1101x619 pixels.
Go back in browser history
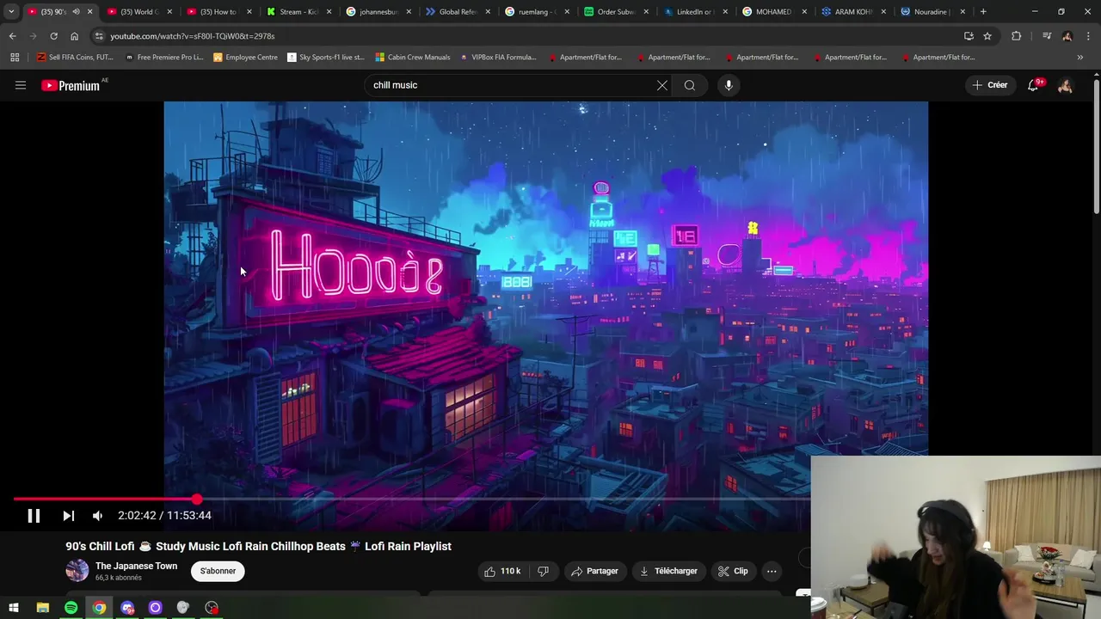[12, 36]
